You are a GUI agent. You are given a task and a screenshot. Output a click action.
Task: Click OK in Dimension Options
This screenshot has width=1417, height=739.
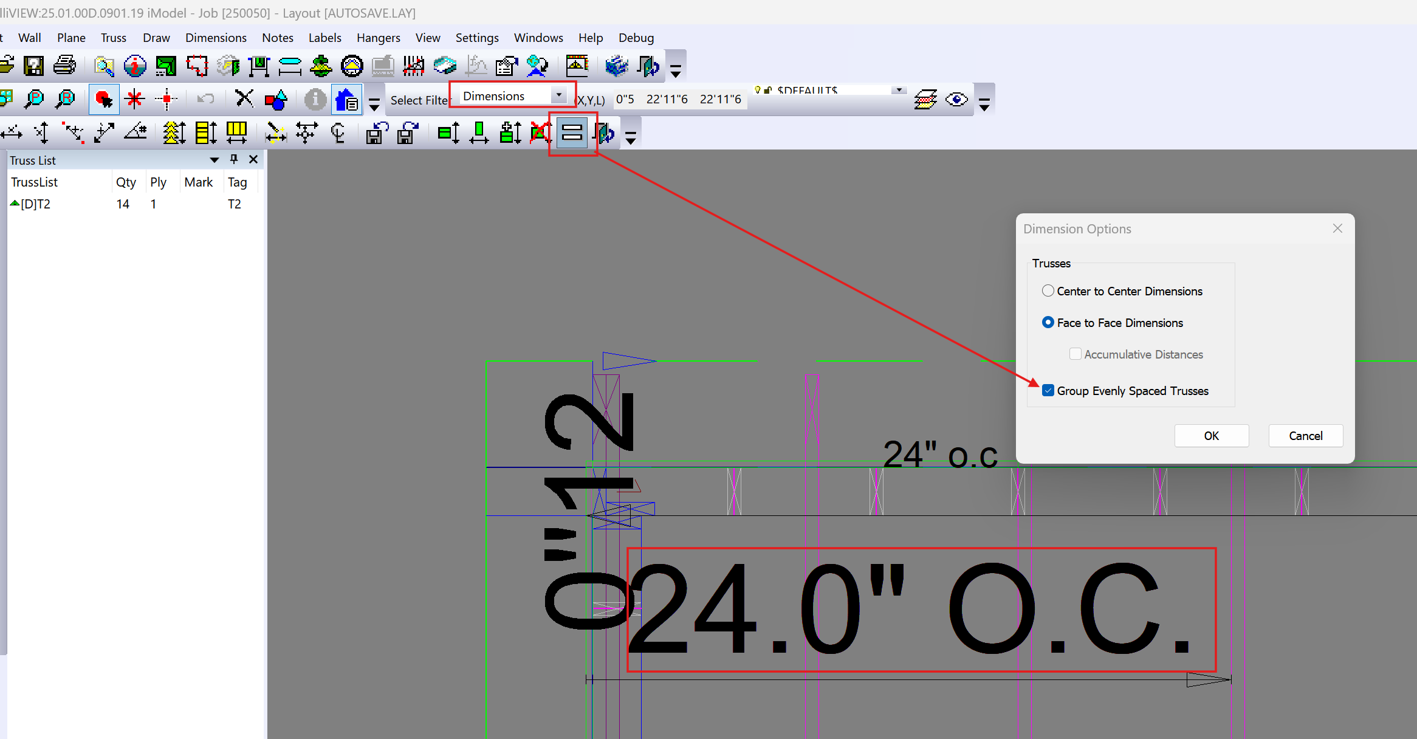(x=1211, y=436)
